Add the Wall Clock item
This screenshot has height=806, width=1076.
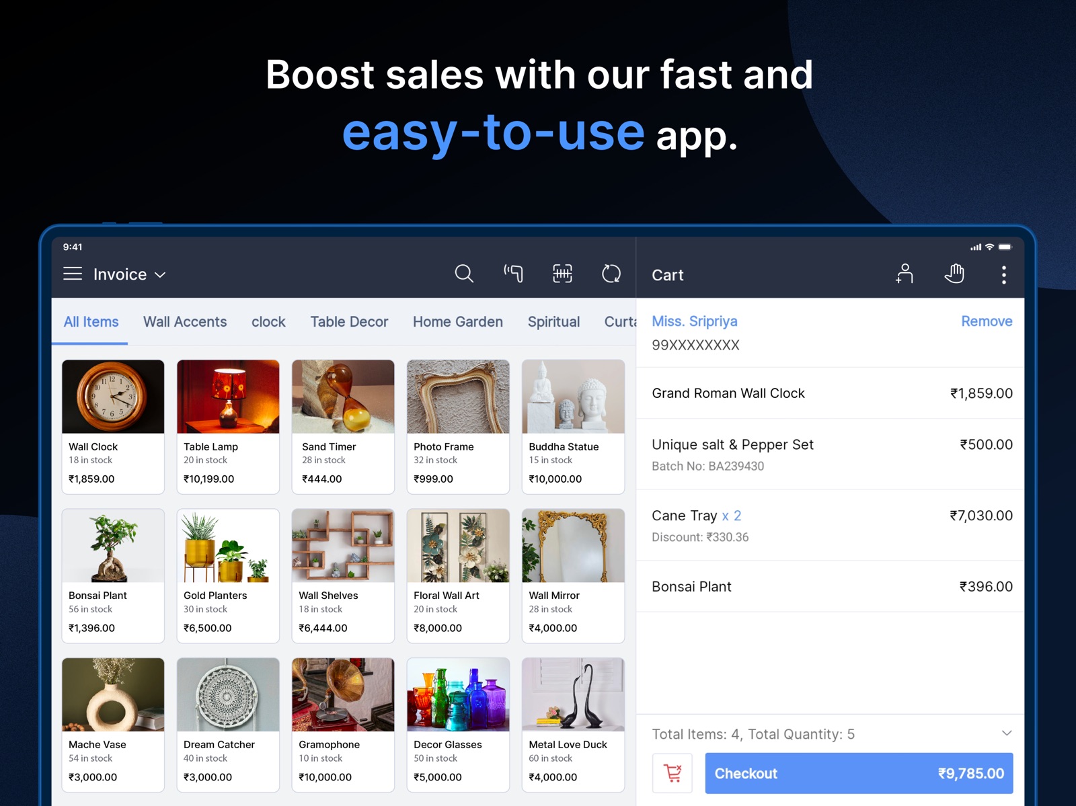113,427
